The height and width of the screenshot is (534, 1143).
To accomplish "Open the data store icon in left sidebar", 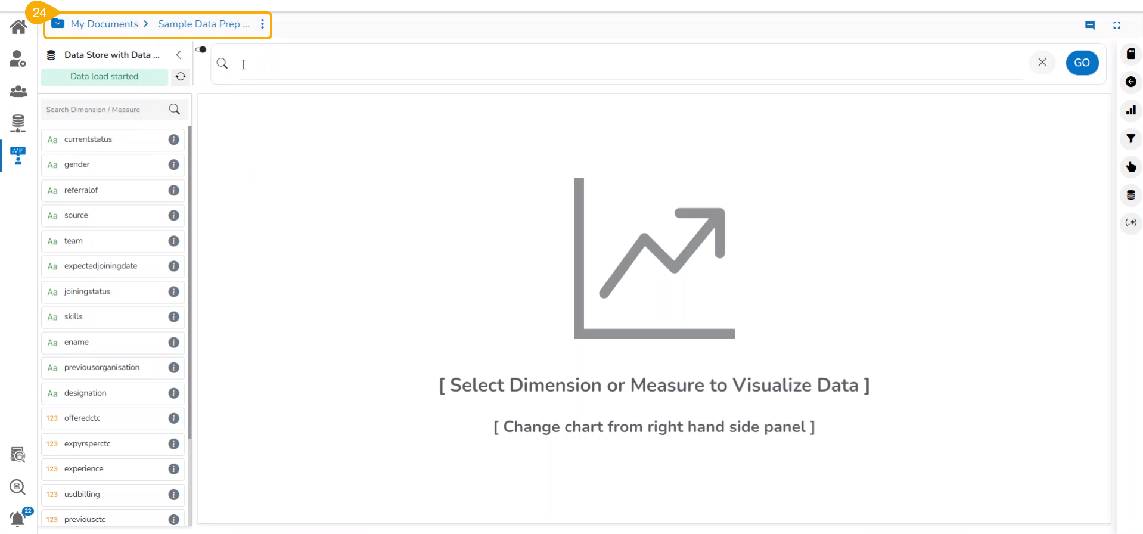I will (18, 123).
